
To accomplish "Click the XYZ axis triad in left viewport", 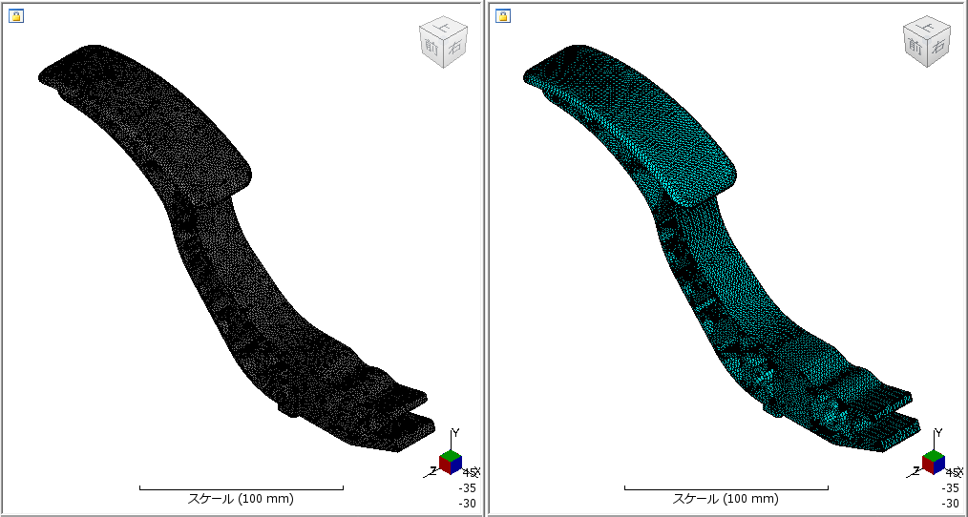I will [450, 462].
